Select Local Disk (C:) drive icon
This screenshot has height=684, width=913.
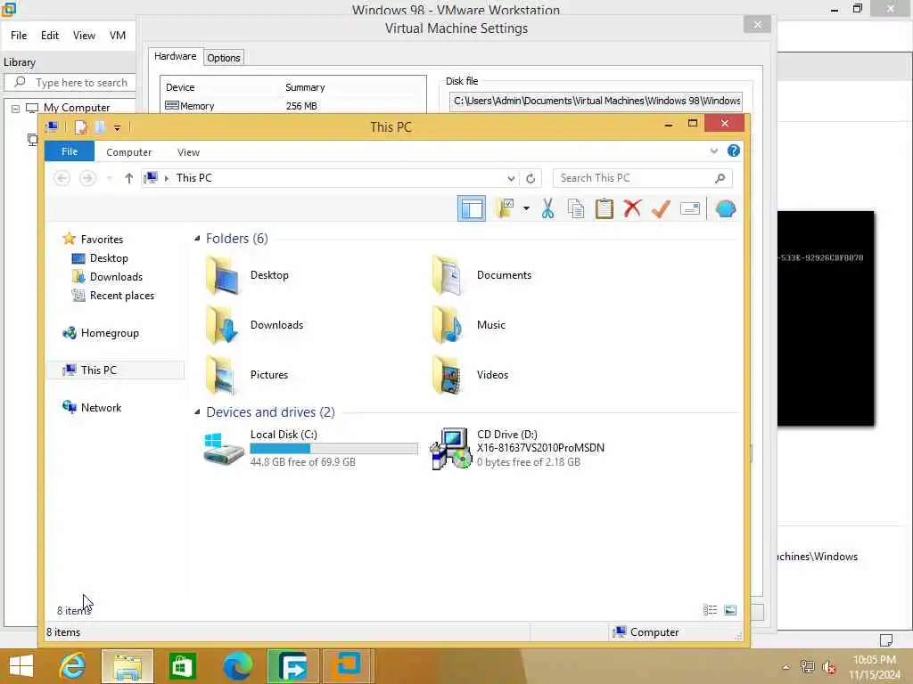click(224, 448)
